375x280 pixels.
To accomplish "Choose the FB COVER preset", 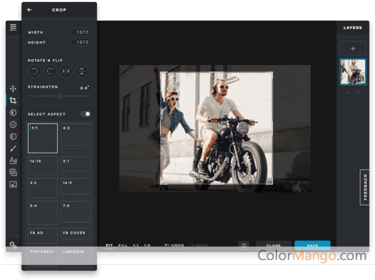I will coord(76,234).
